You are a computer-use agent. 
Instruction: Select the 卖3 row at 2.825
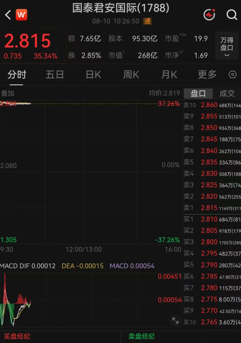212,185
